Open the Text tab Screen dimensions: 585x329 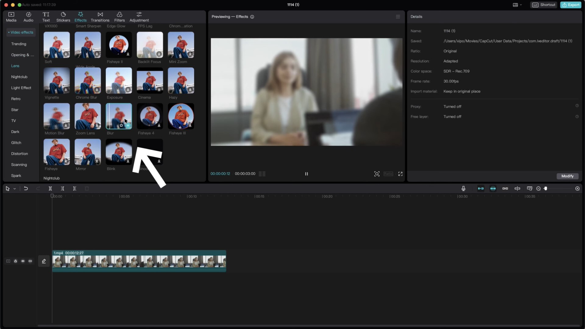46,17
